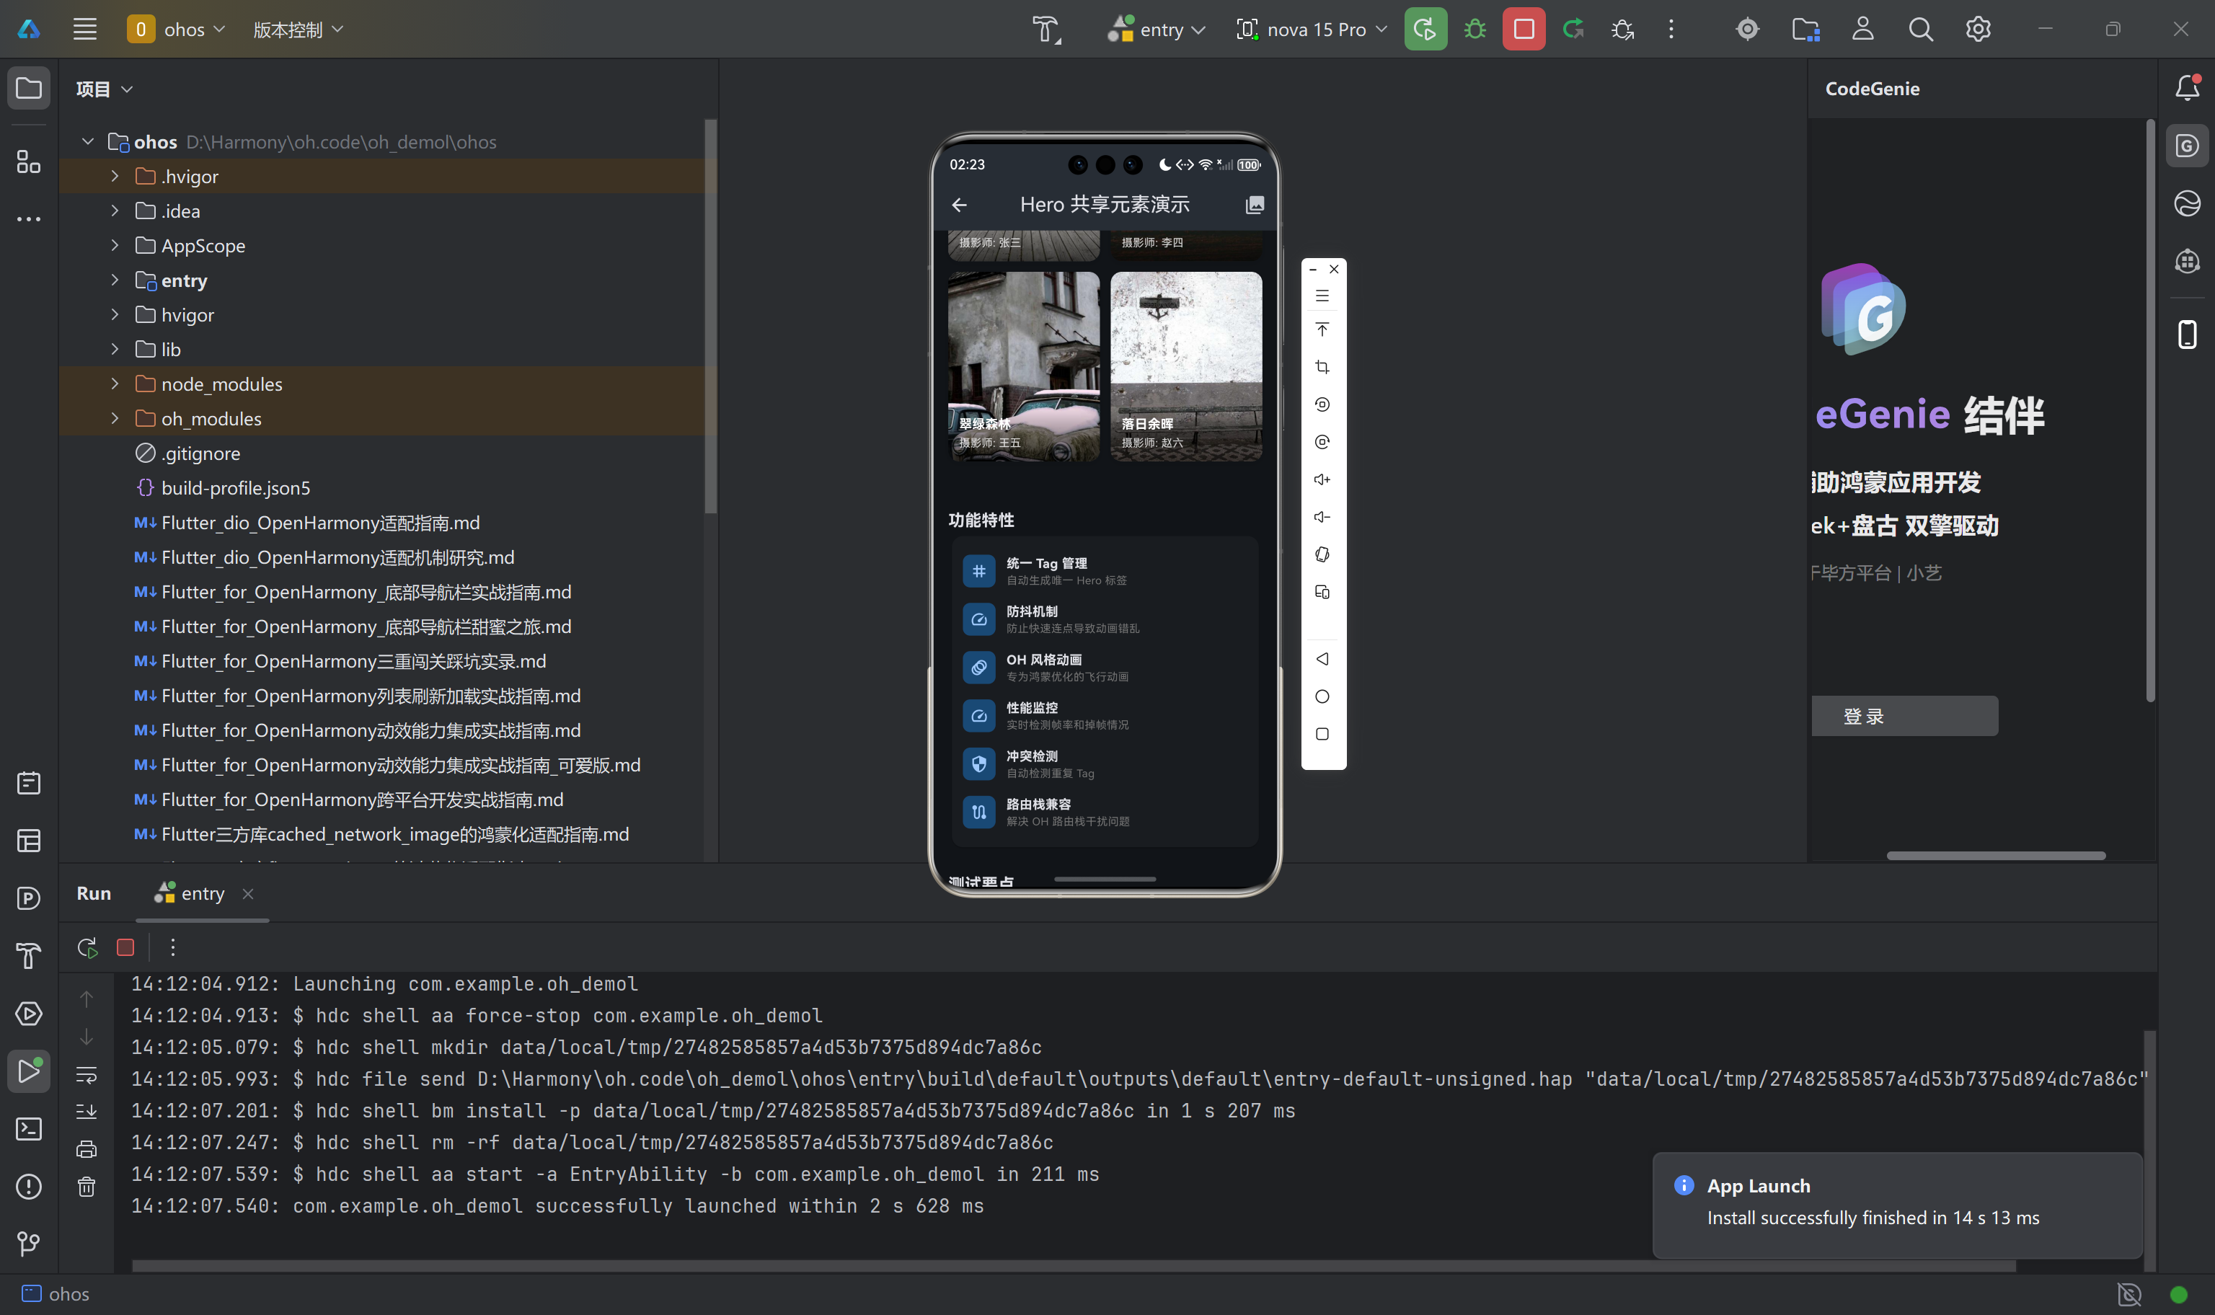Click the Build hammer icon in top toolbar
Image resolution: width=2215 pixels, height=1315 pixels.
1046,30
